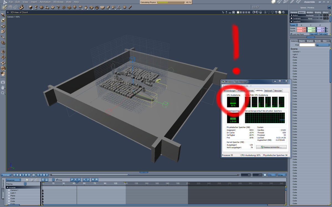Open the Animation menu
Screen dimensions: 332x207
[x=45, y=2]
